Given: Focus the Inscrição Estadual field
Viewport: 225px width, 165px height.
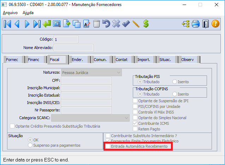Looking at the screenshot, I should click(x=87, y=96).
